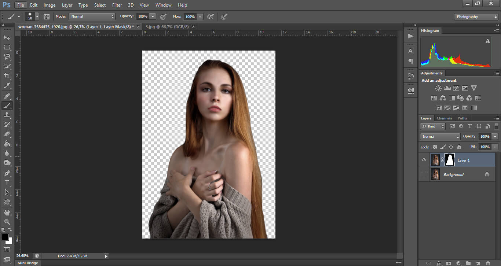Click the zoom percentage field 26,68%

[23, 256]
